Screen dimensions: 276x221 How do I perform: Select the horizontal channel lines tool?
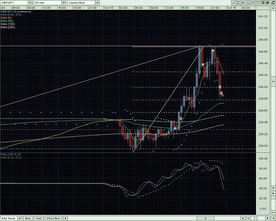coord(238,3)
